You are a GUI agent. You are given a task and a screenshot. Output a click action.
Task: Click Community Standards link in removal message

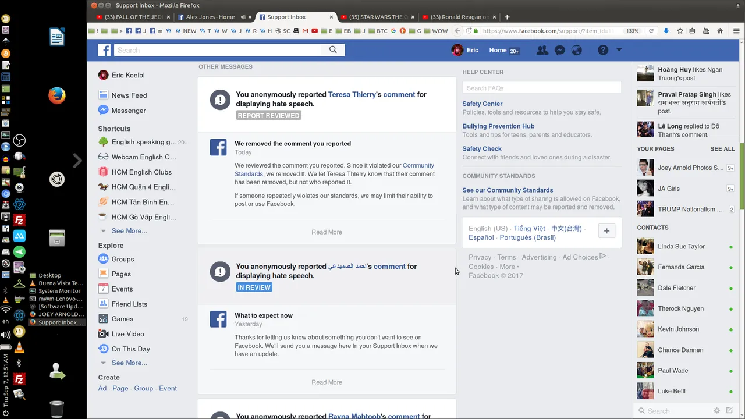point(335,170)
